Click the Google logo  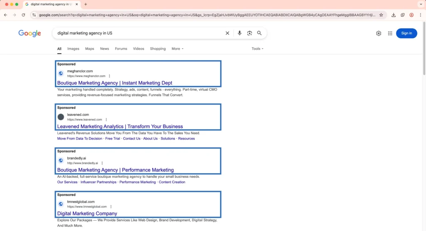click(30, 33)
